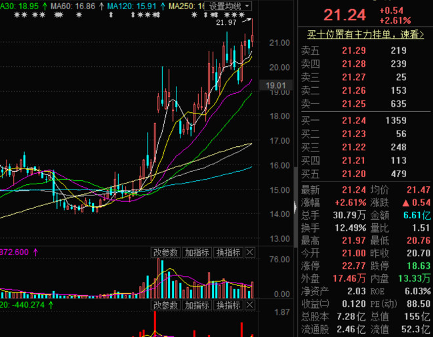Close the 872.600 volume indicator panel
Screen dimensions: 433x337
coord(250,252)
